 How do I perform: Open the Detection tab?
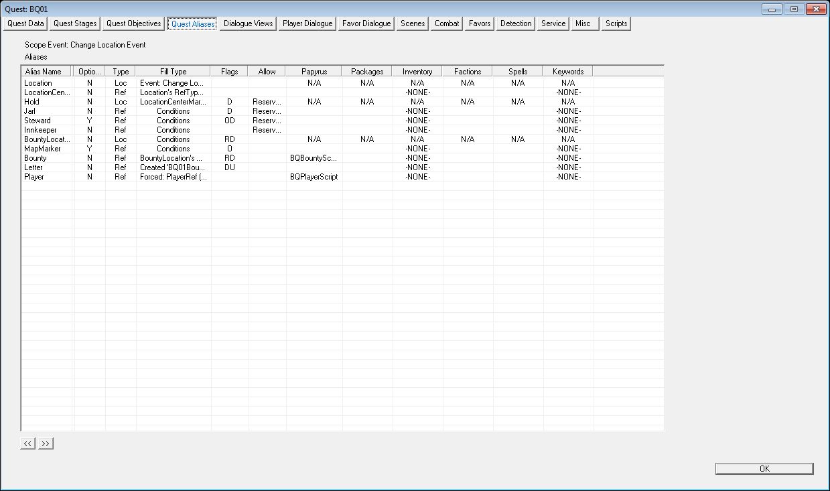click(x=516, y=23)
